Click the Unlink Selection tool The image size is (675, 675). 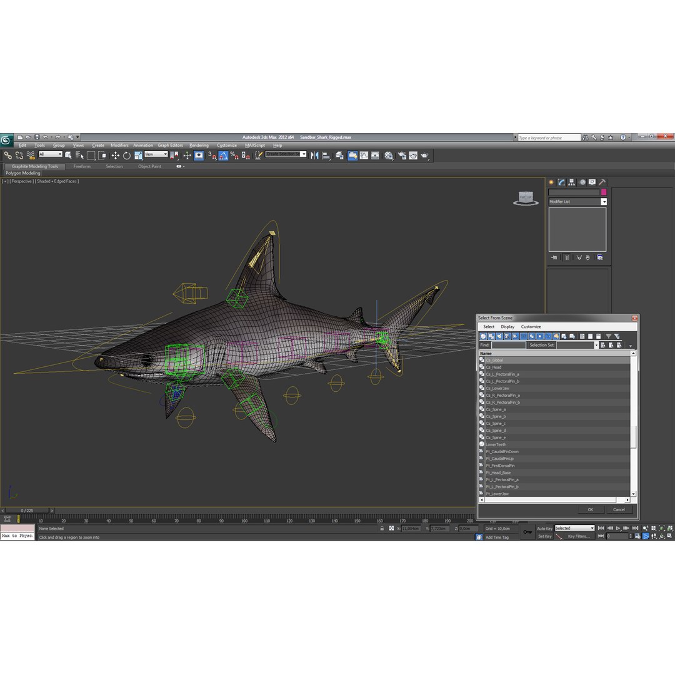coord(19,156)
